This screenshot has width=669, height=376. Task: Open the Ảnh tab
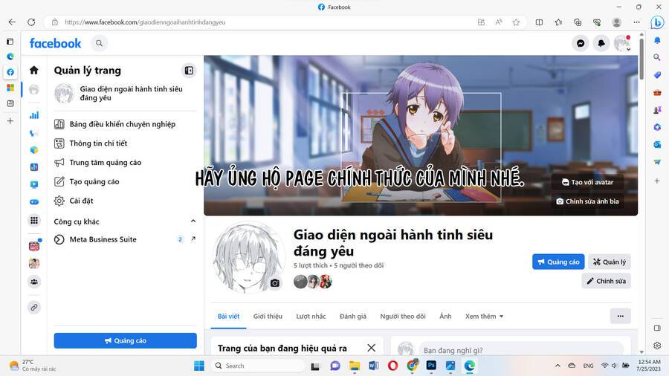coord(445,316)
